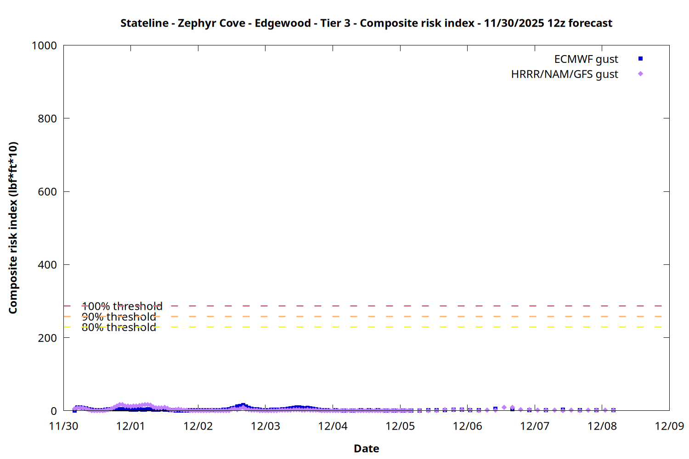
Task: Select the 11/30 date tick label
Action: (x=63, y=426)
